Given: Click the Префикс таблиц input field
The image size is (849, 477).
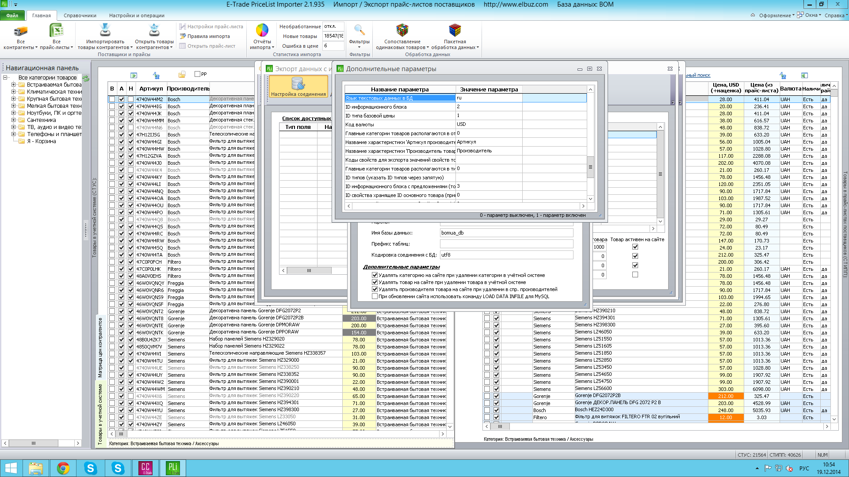Looking at the screenshot, I should click(x=506, y=244).
